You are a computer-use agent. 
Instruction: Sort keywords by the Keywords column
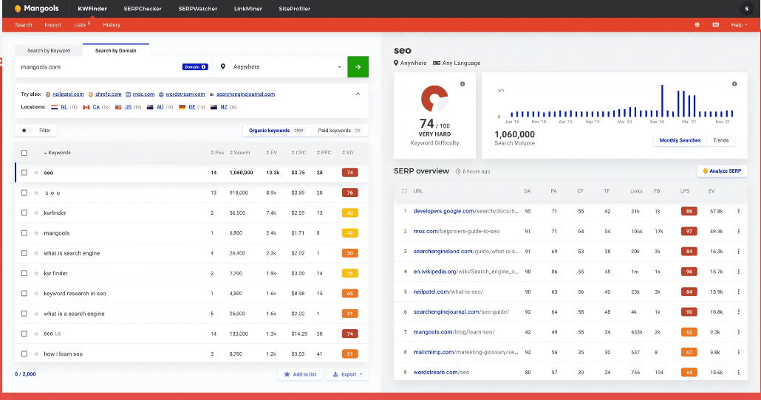tap(58, 153)
